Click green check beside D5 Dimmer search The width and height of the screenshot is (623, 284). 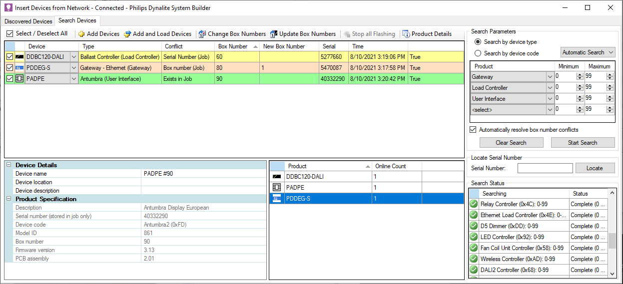(474, 226)
